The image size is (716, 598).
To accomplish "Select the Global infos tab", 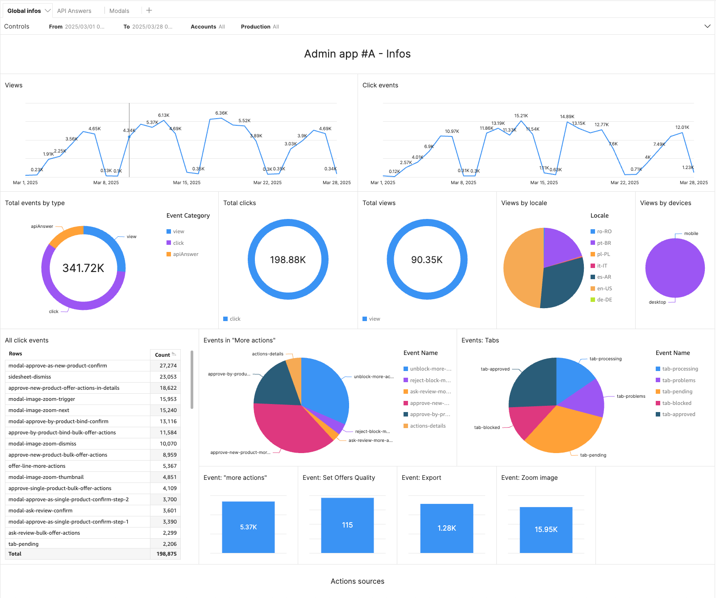I will point(24,11).
